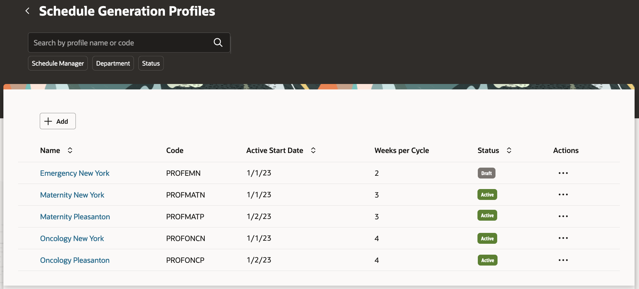Screen dimensions: 639x289
Task: Click the Draft status badge
Action: pos(486,173)
